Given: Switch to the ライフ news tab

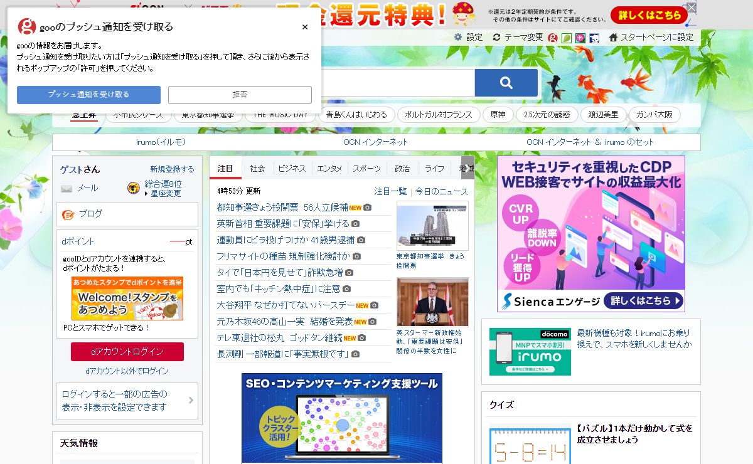Looking at the screenshot, I should coord(434,168).
